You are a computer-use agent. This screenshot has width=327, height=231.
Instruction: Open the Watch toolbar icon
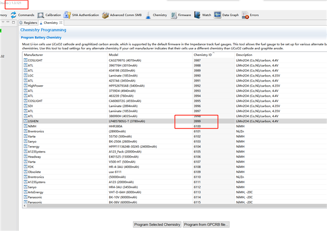point(197,15)
